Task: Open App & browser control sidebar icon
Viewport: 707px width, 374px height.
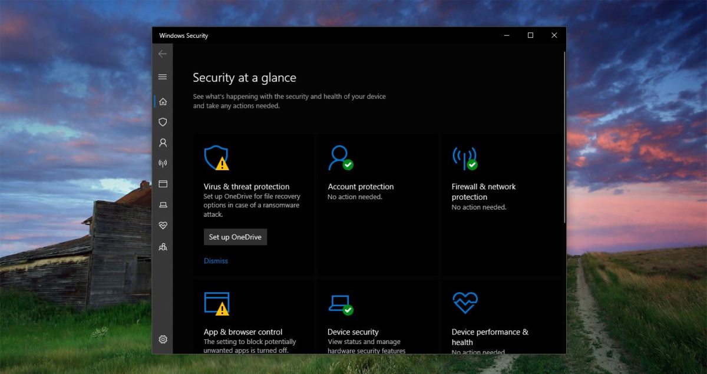Action: coord(163,184)
